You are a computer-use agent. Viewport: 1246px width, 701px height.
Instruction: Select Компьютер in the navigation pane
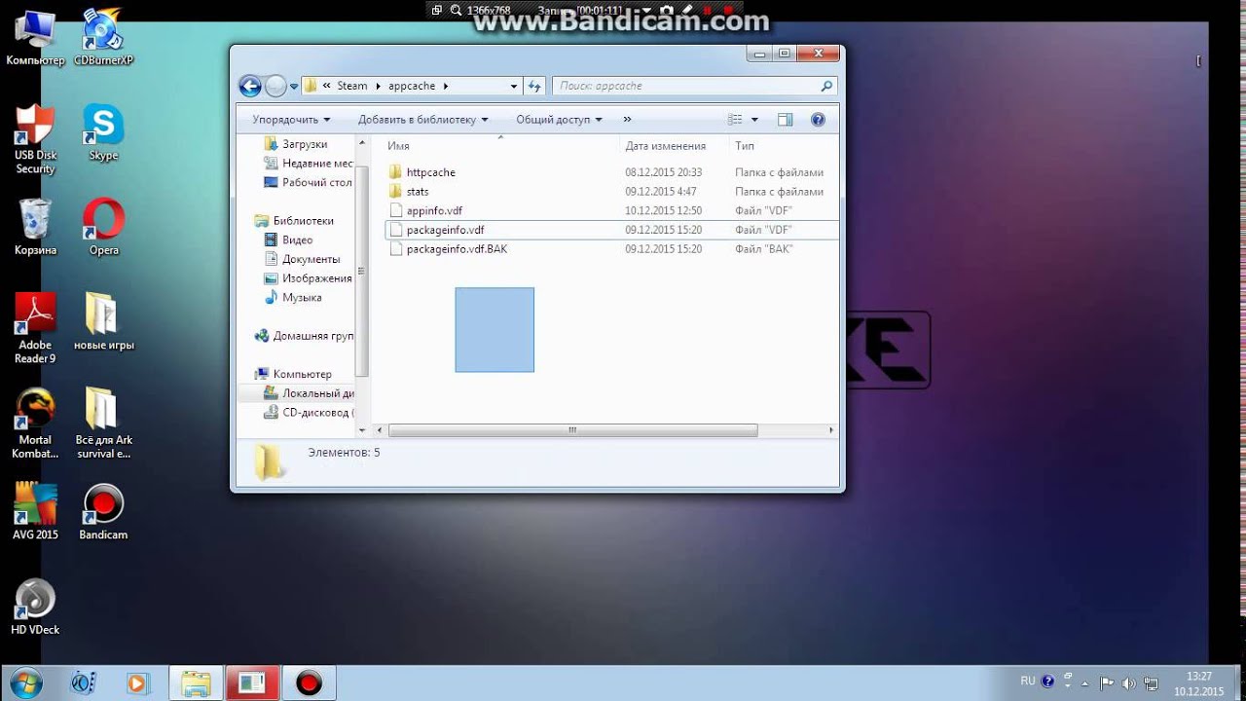click(x=293, y=374)
